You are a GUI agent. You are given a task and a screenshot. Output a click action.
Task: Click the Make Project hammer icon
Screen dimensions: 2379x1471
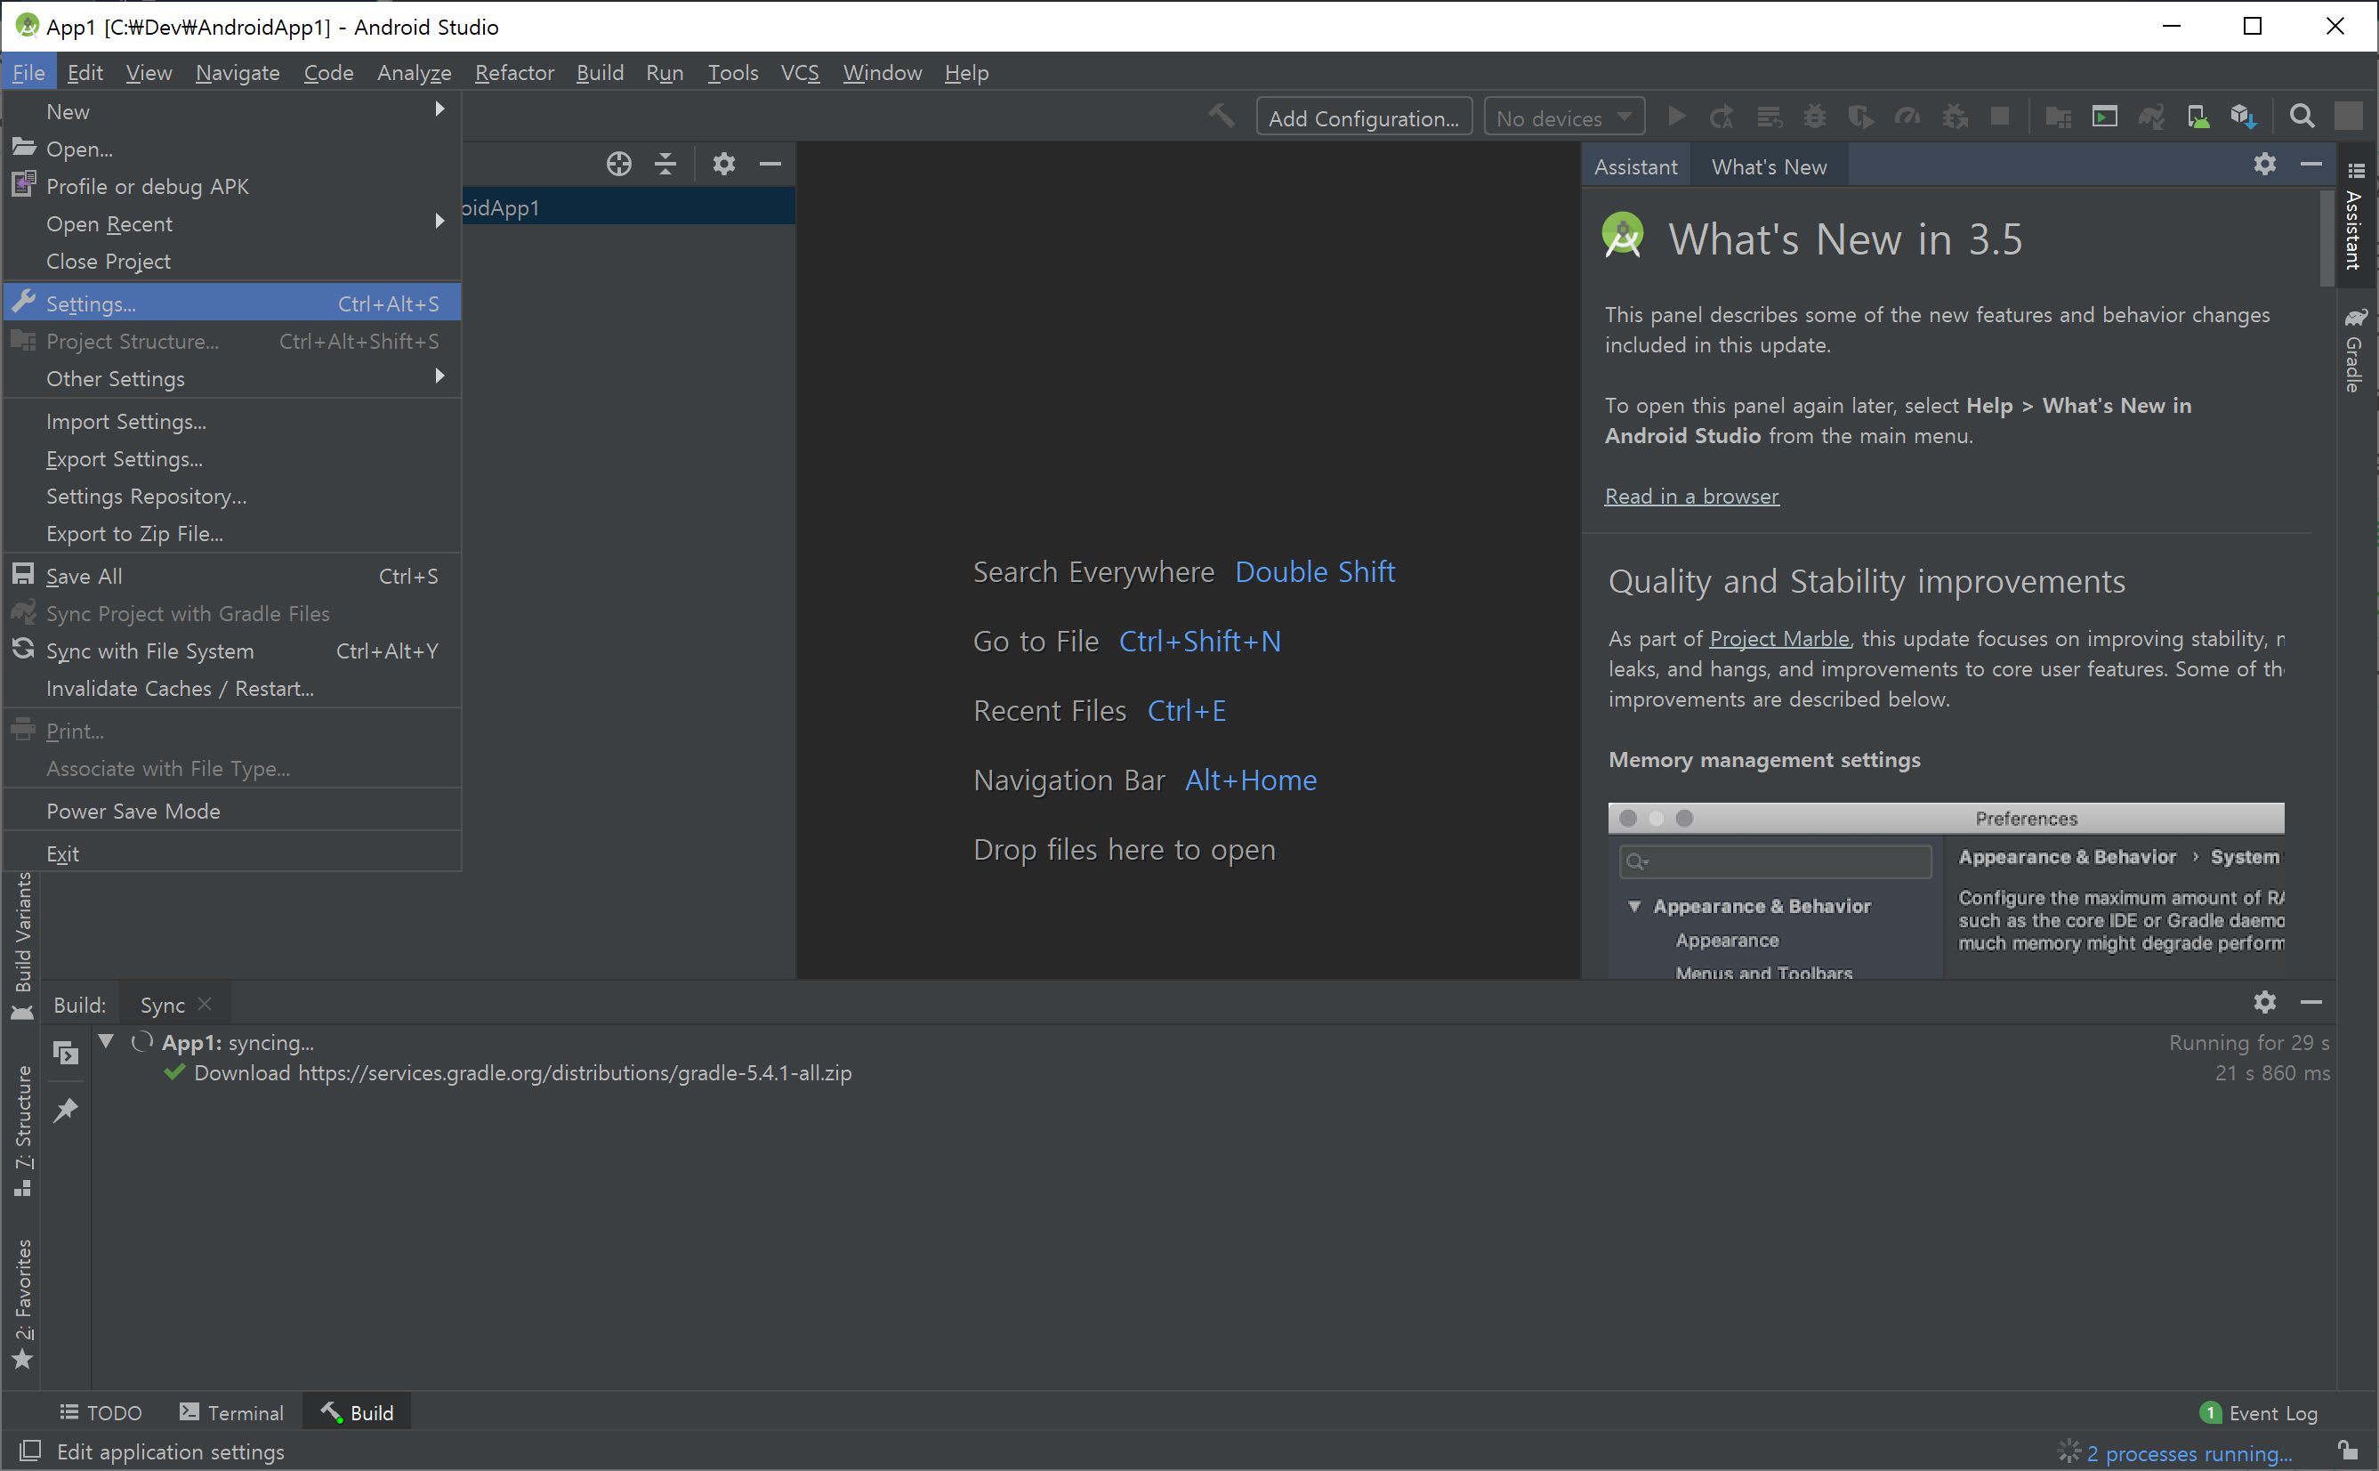1222,117
